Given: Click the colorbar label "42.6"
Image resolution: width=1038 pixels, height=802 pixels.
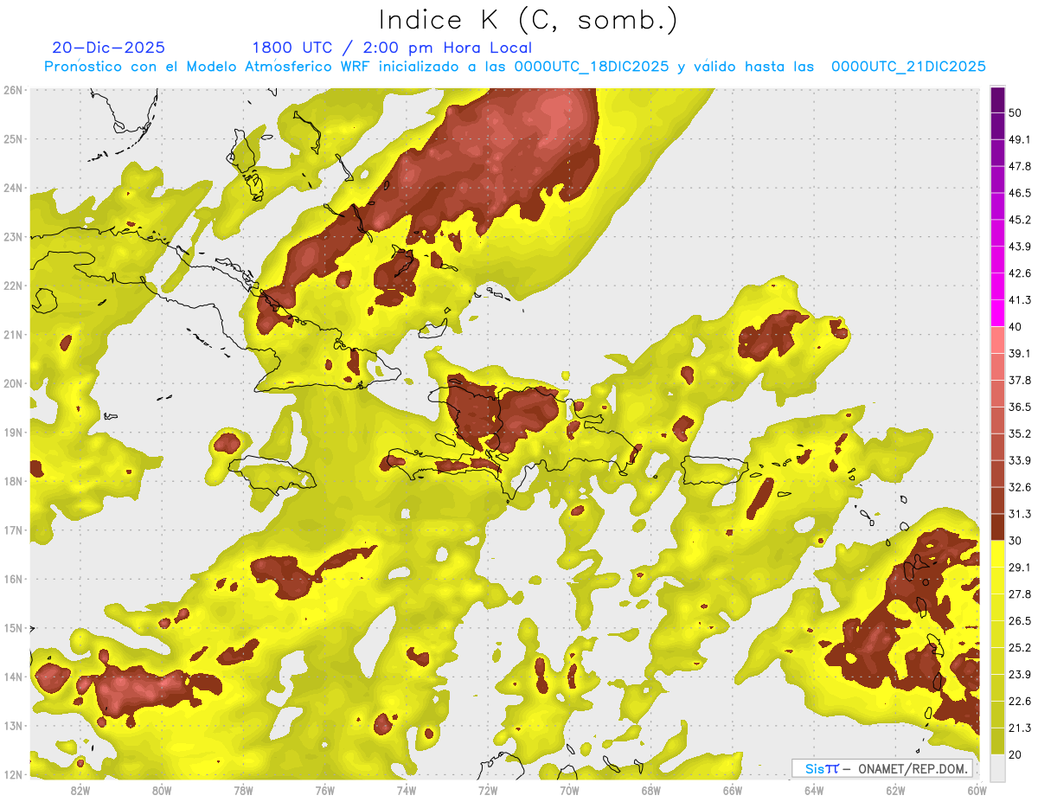Looking at the screenshot, I should [1020, 273].
